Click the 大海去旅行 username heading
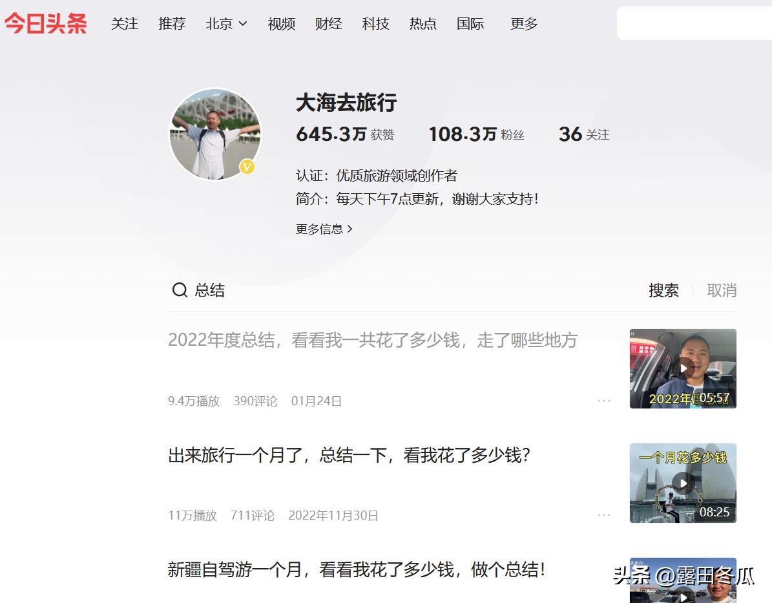 tap(346, 103)
